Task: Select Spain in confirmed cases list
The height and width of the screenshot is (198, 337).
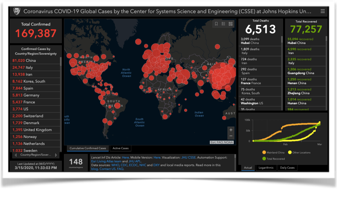Action: [35, 88]
